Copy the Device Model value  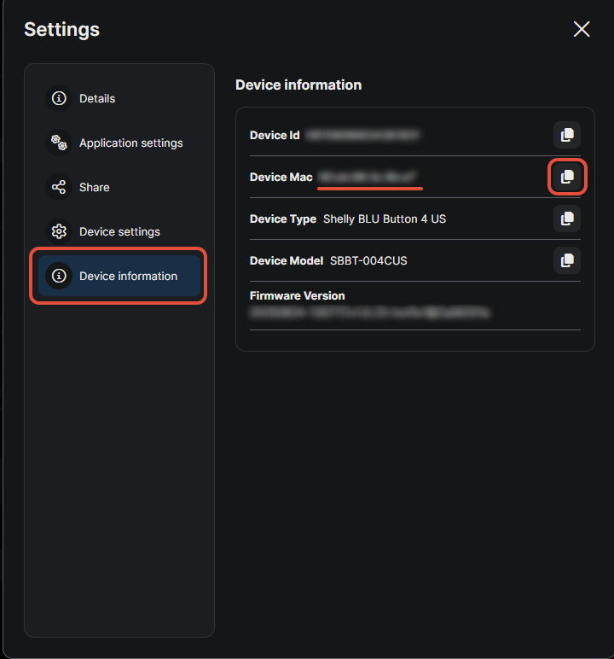[x=566, y=260]
